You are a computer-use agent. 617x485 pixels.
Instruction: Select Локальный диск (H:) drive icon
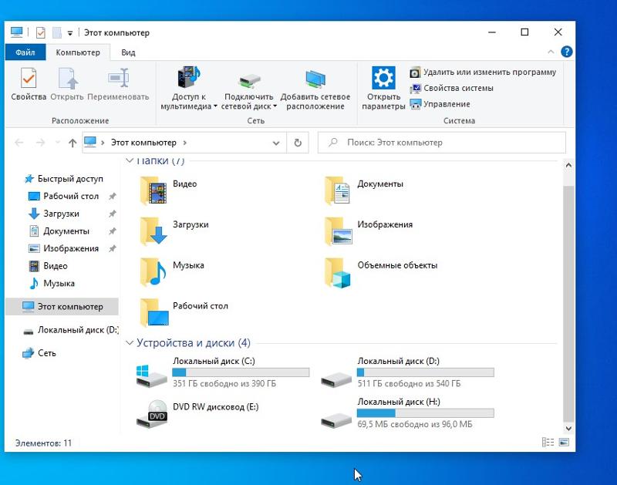coord(336,420)
